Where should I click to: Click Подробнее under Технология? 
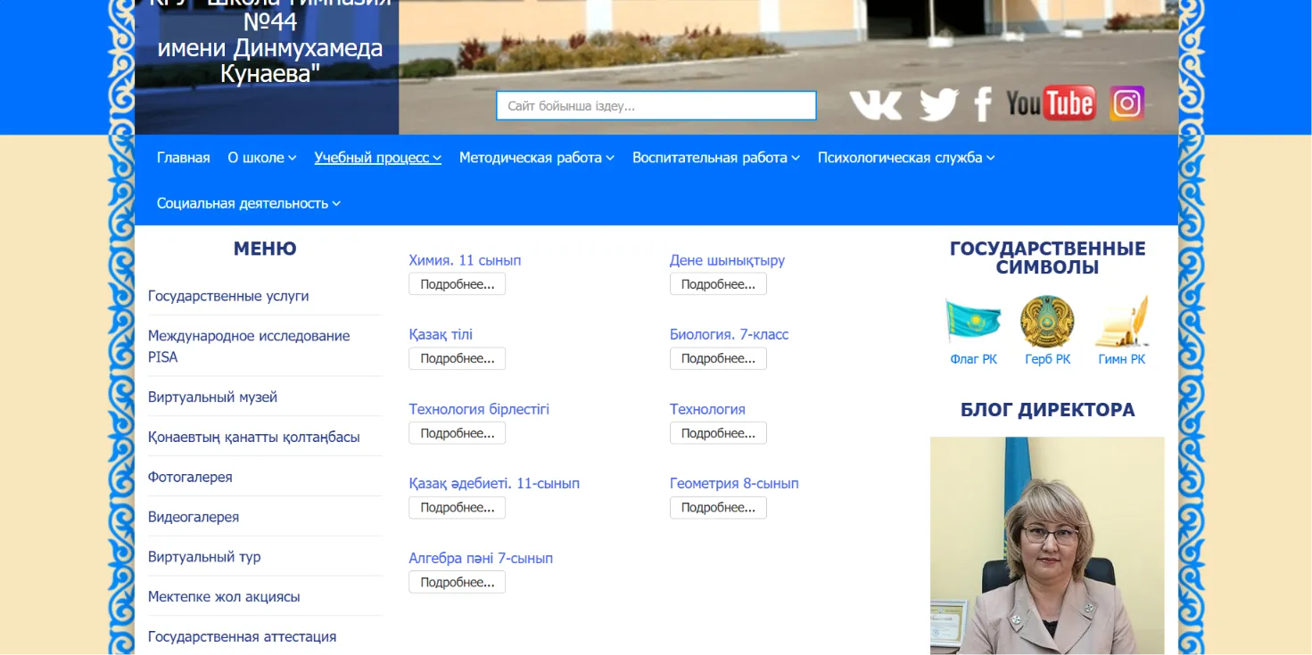718,433
